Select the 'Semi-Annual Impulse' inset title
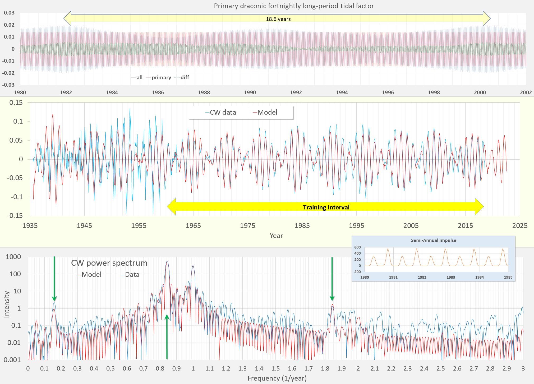This screenshot has height=384, width=534. tap(434, 240)
